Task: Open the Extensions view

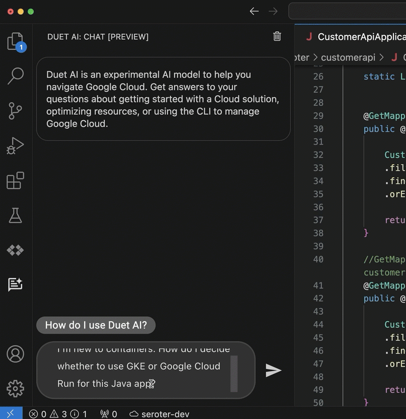Action: (x=15, y=180)
